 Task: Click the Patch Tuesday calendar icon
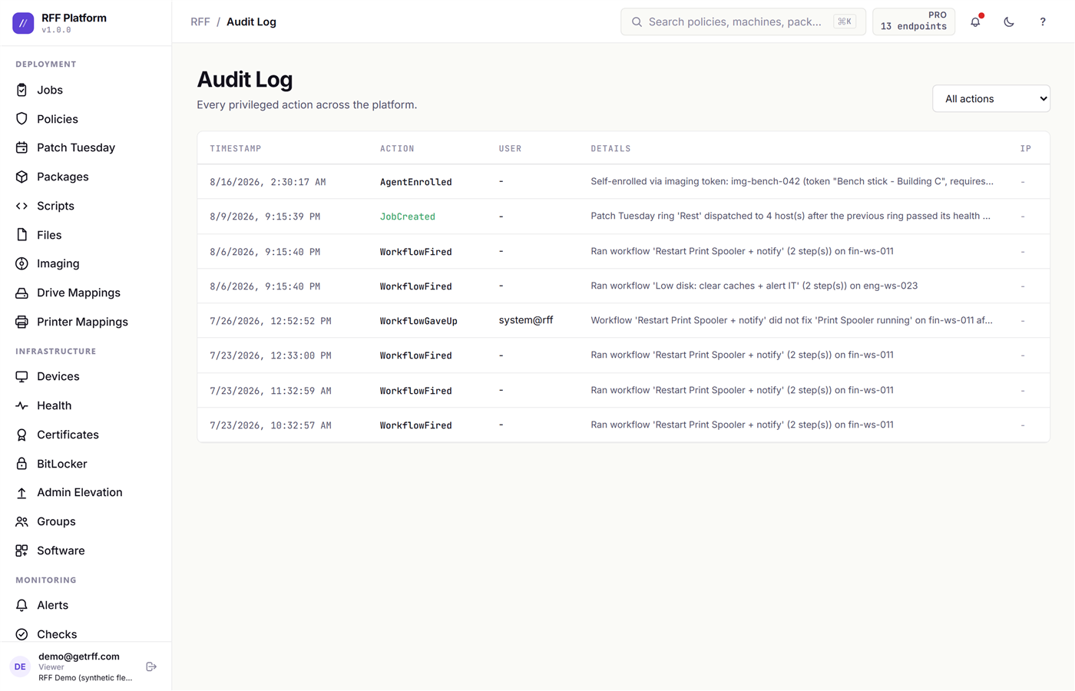(x=21, y=147)
